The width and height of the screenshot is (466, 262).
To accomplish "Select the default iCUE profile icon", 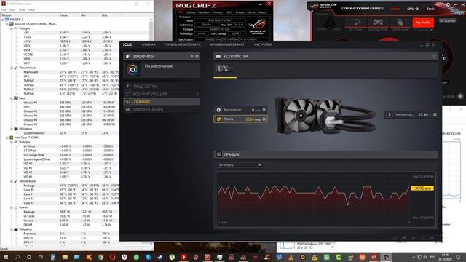I will (x=133, y=70).
